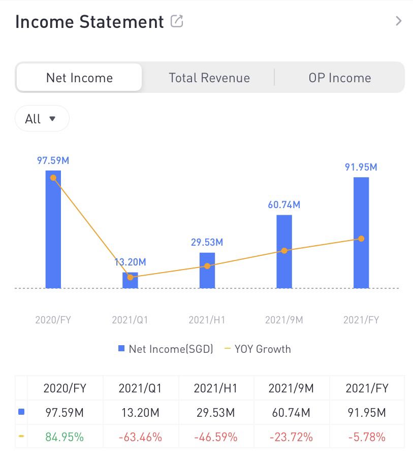
Task: Switch to the Total Revenue tab
Action: (x=209, y=78)
